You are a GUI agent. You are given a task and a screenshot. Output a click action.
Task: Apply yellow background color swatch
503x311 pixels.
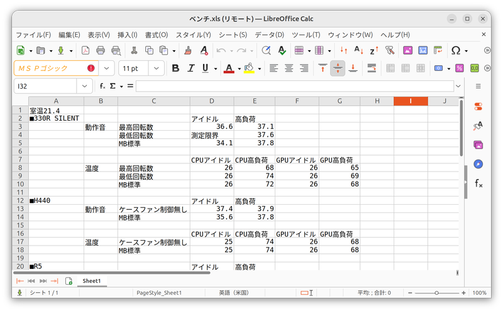(x=249, y=68)
